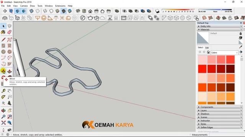Choose the Pan hand tool
This screenshot has width=245, height=137.
point(10,111)
